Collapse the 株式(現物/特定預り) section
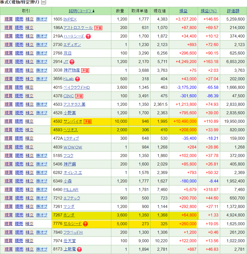The width and height of the screenshot is (247, 254). click(x=44, y=2)
